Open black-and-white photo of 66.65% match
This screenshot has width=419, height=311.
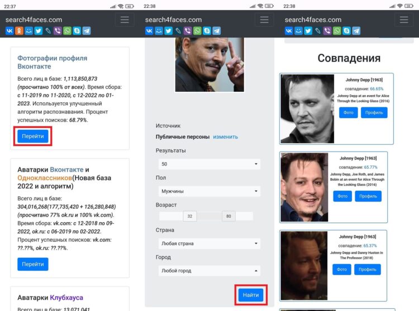click(x=307, y=109)
